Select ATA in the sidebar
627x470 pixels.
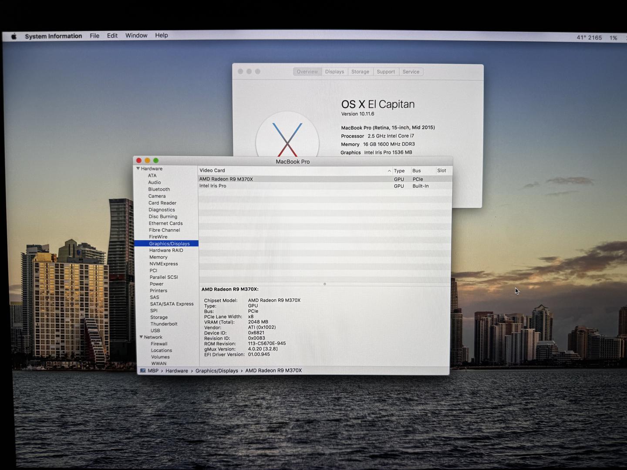coord(152,176)
